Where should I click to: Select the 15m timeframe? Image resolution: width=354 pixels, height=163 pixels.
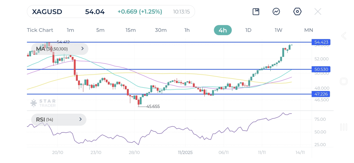[x=130, y=30]
